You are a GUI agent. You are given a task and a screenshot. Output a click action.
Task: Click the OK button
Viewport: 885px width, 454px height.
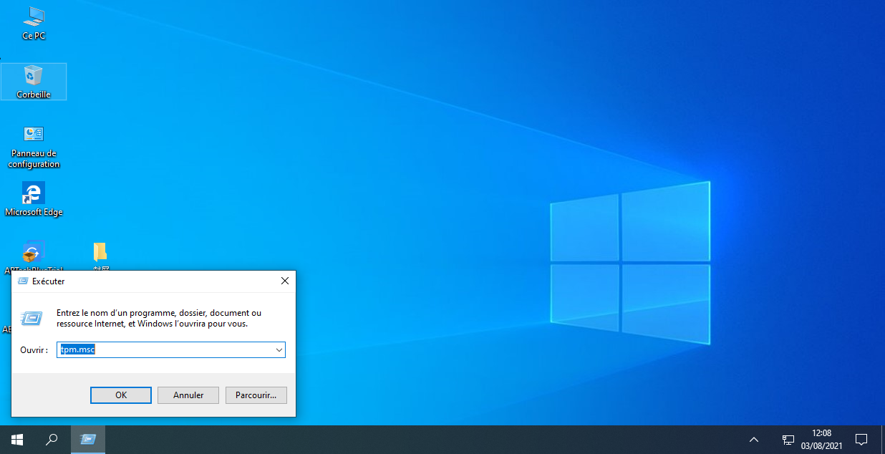(x=121, y=395)
